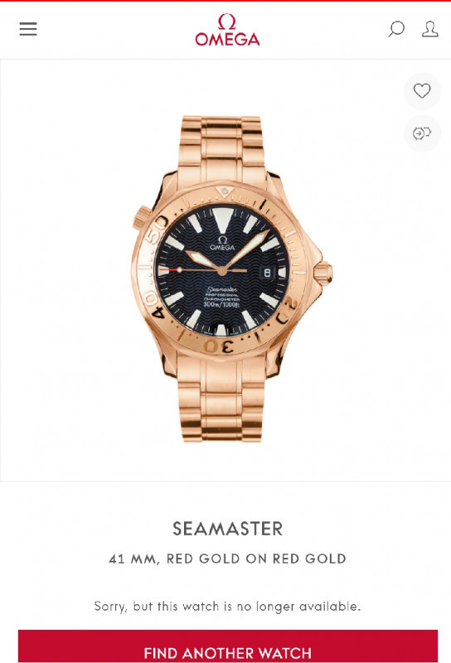Click the upper red gold bracelet links
Image resolution: width=451 pixels, height=663 pixels.
coord(221,148)
